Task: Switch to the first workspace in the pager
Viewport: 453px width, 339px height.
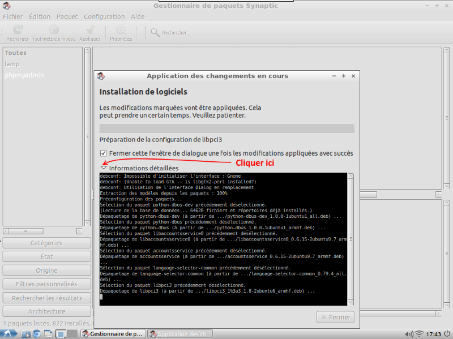Action: click(x=61, y=334)
